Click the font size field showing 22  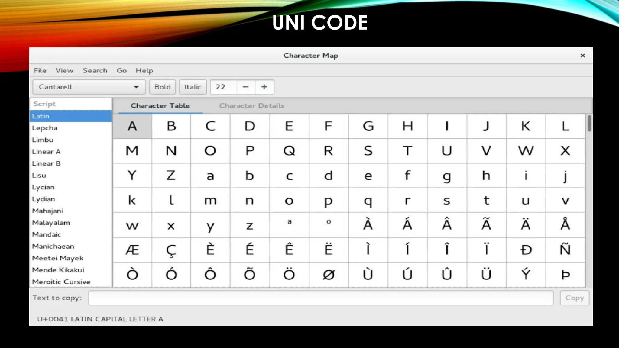coord(224,87)
